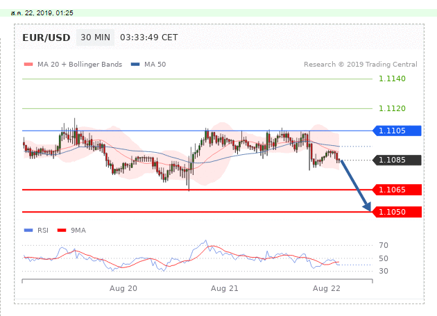
Task: Select the 30 MIN timeframe label
Action: [x=95, y=38]
